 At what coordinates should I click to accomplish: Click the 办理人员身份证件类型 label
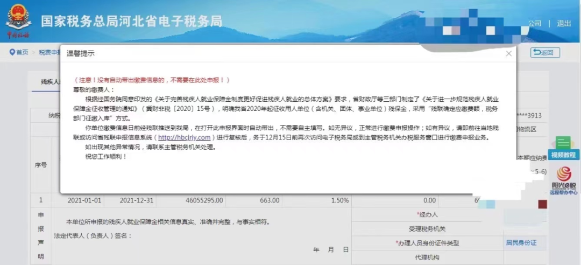click(427, 243)
